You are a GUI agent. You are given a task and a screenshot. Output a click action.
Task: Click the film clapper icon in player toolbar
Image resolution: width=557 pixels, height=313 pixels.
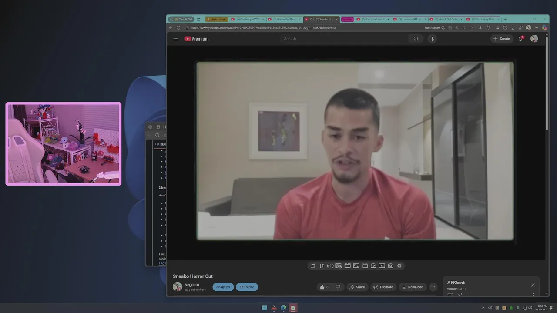(x=348, y=266)
